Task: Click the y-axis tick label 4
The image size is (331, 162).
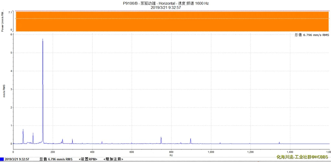Action: coord(11,71)
